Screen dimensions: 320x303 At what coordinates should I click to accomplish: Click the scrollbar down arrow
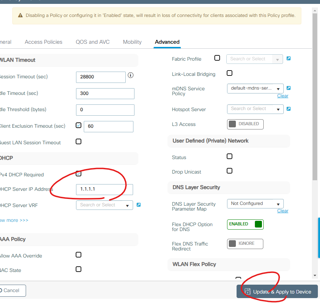315,275
